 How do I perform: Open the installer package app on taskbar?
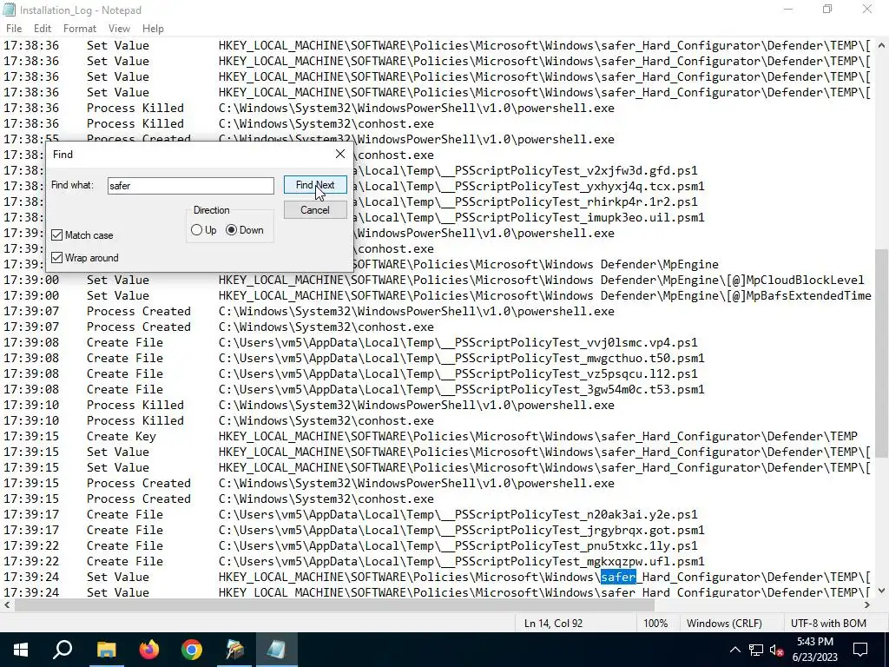234,650
